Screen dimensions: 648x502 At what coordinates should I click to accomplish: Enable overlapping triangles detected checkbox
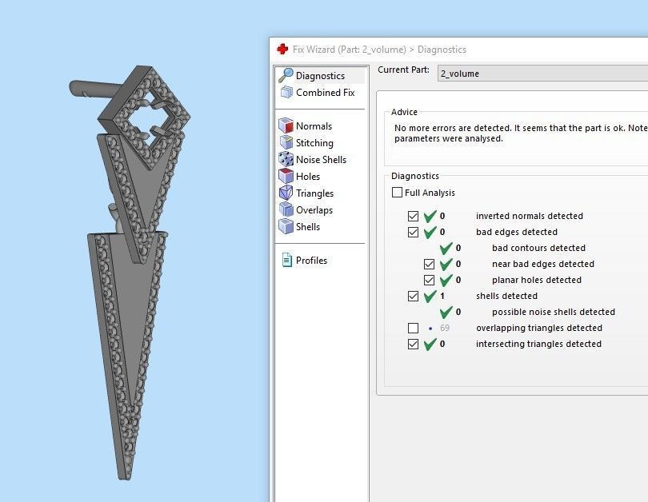click(413, 328)
